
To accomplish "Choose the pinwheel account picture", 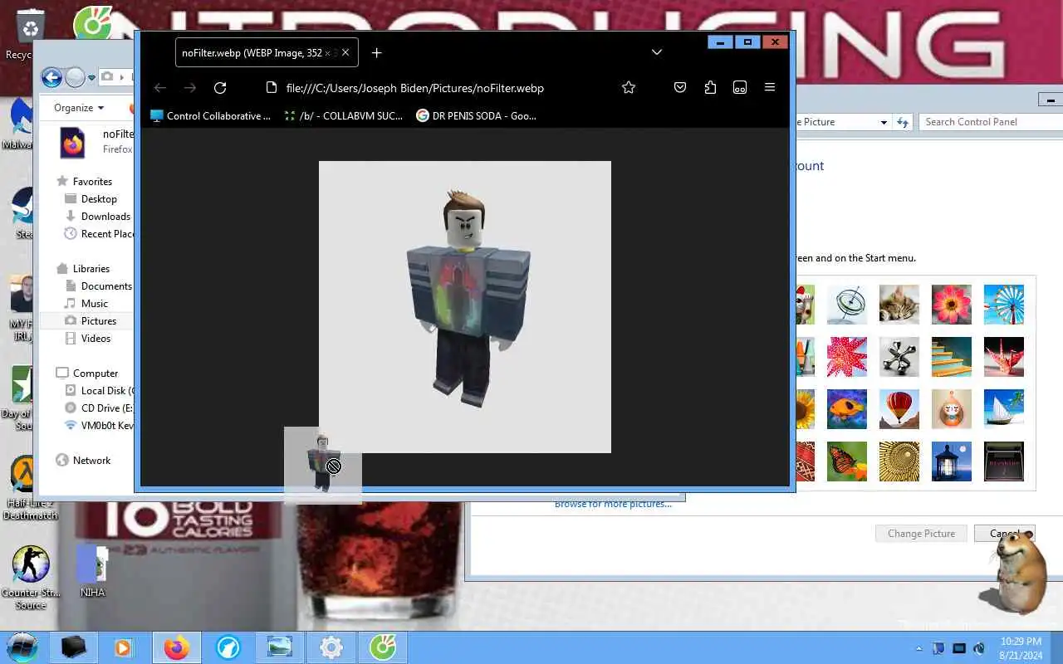I will tap(1004, 305).
